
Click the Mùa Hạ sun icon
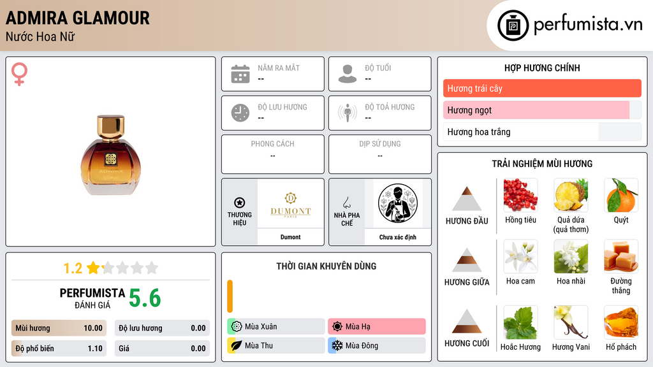tap(337, 326)
